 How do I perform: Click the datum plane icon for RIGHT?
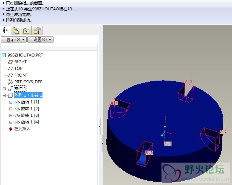click(10, 62)
